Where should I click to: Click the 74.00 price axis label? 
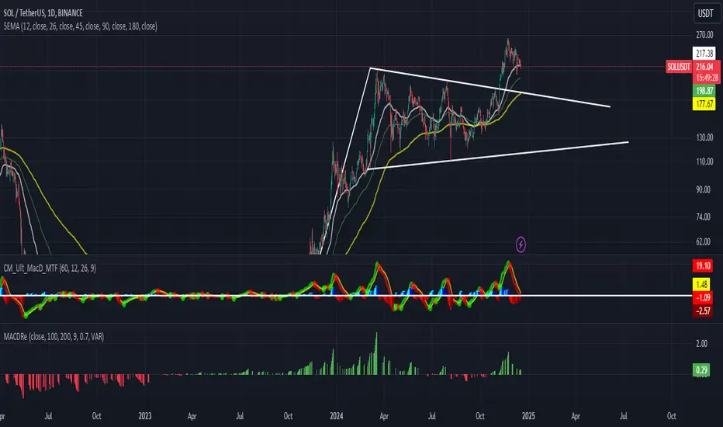pos(703,217)
